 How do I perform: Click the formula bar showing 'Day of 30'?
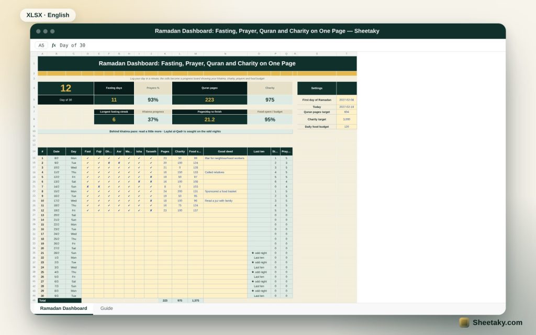pos(72,45)
